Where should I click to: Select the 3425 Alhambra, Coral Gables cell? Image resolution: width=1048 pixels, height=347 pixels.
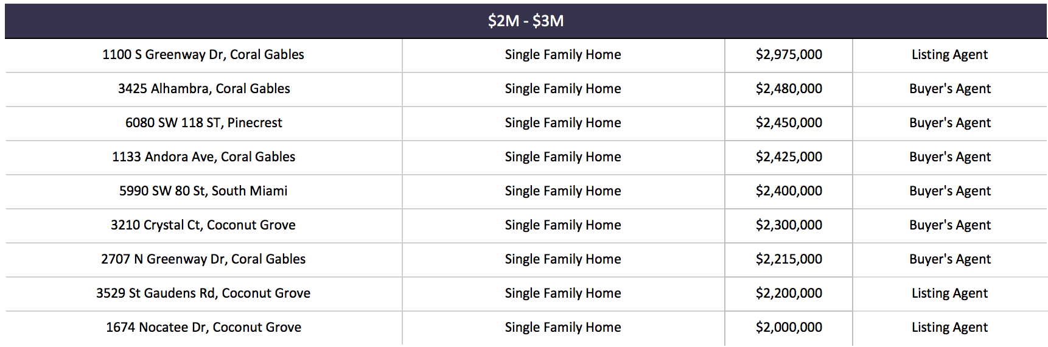coord(204,89)
